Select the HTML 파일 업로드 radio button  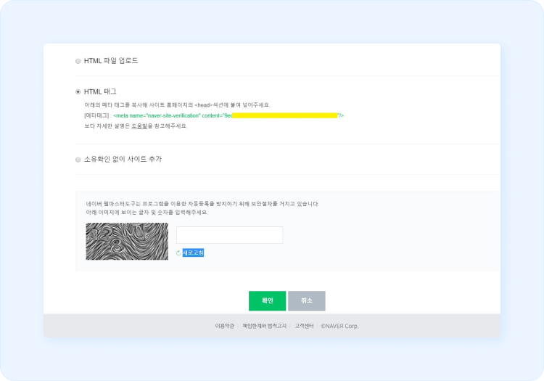point(78,61)
